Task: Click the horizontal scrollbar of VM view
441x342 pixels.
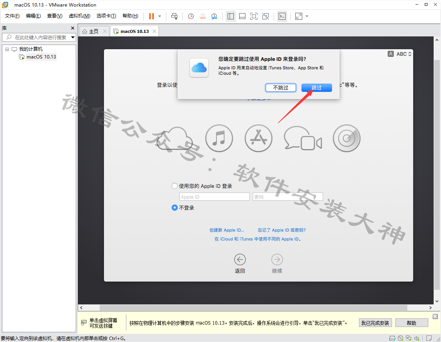Action: [254, 308]
